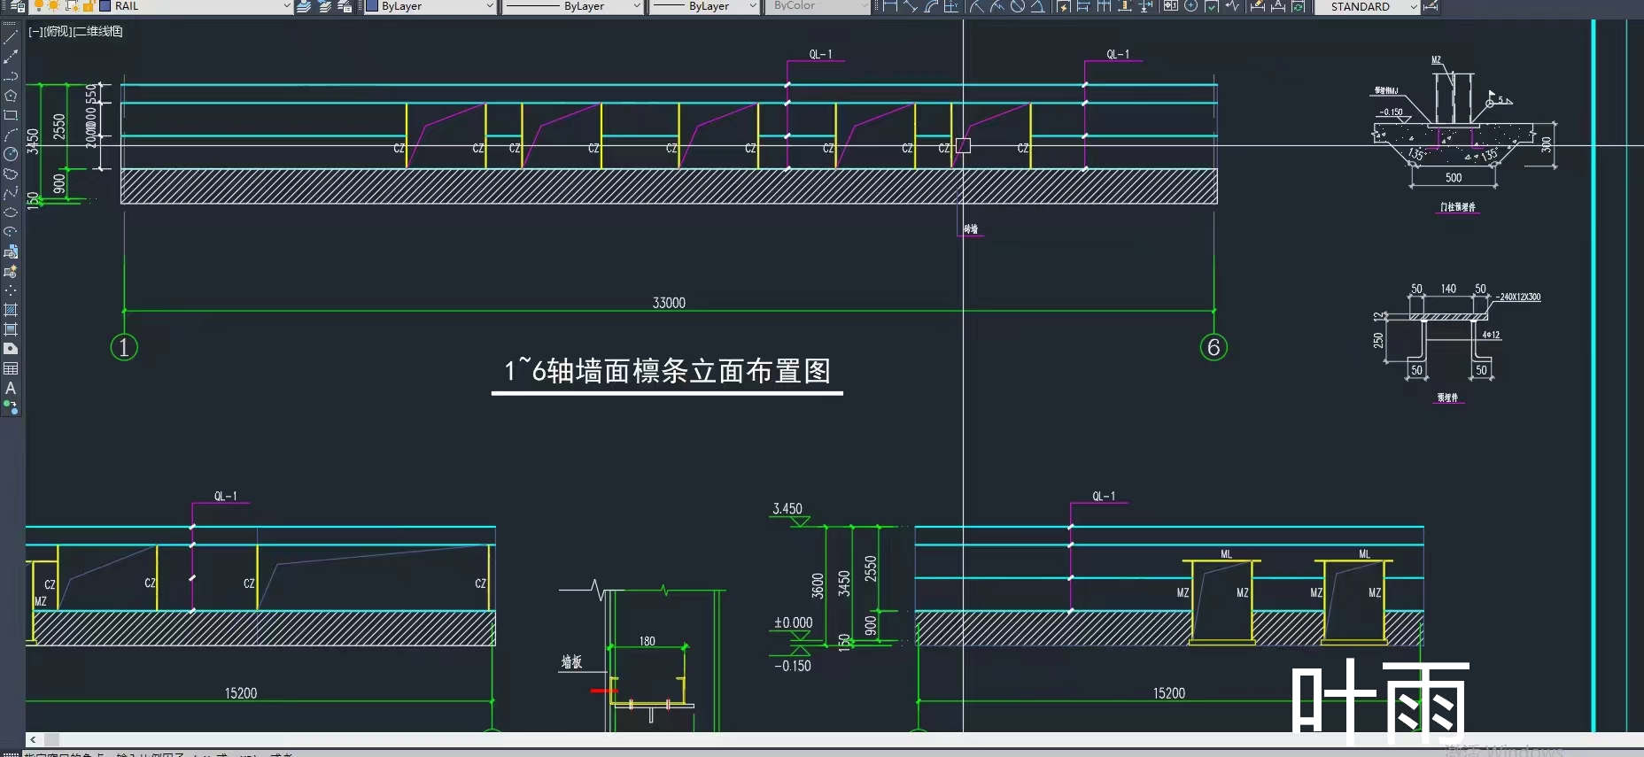Screen dimensions: 1644x757
Task: Select the Polyline tool
Action: (x=11, y=76)
